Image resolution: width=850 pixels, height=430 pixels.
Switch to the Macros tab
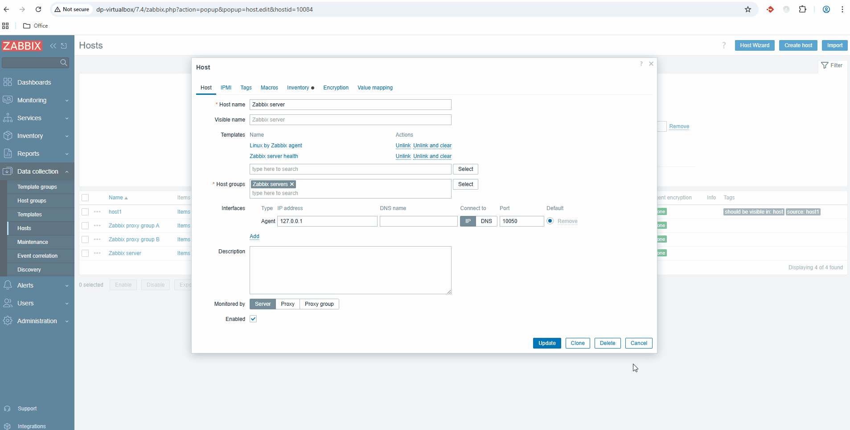point(269,88)
